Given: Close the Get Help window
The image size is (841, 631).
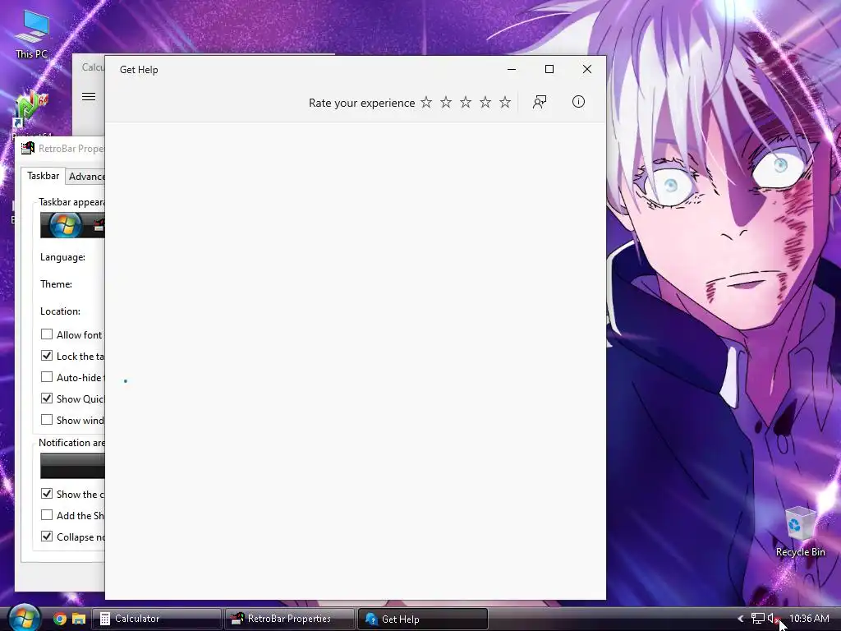Looking at the screenshot, I should 587,69.
